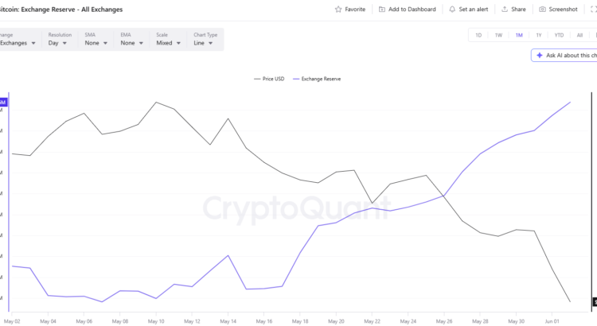Click the Jun 01 axis label

(552, 321)
